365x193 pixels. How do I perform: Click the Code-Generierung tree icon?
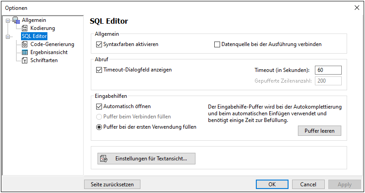[x=25, y=44]
